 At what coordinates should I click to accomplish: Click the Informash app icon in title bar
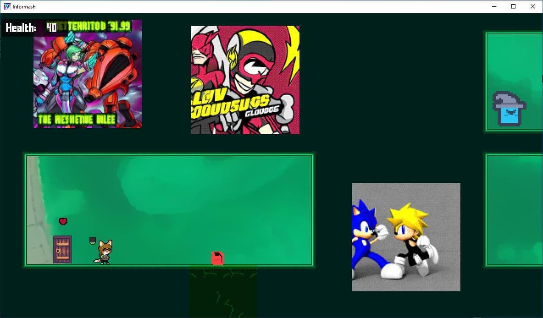pos(7,6)
